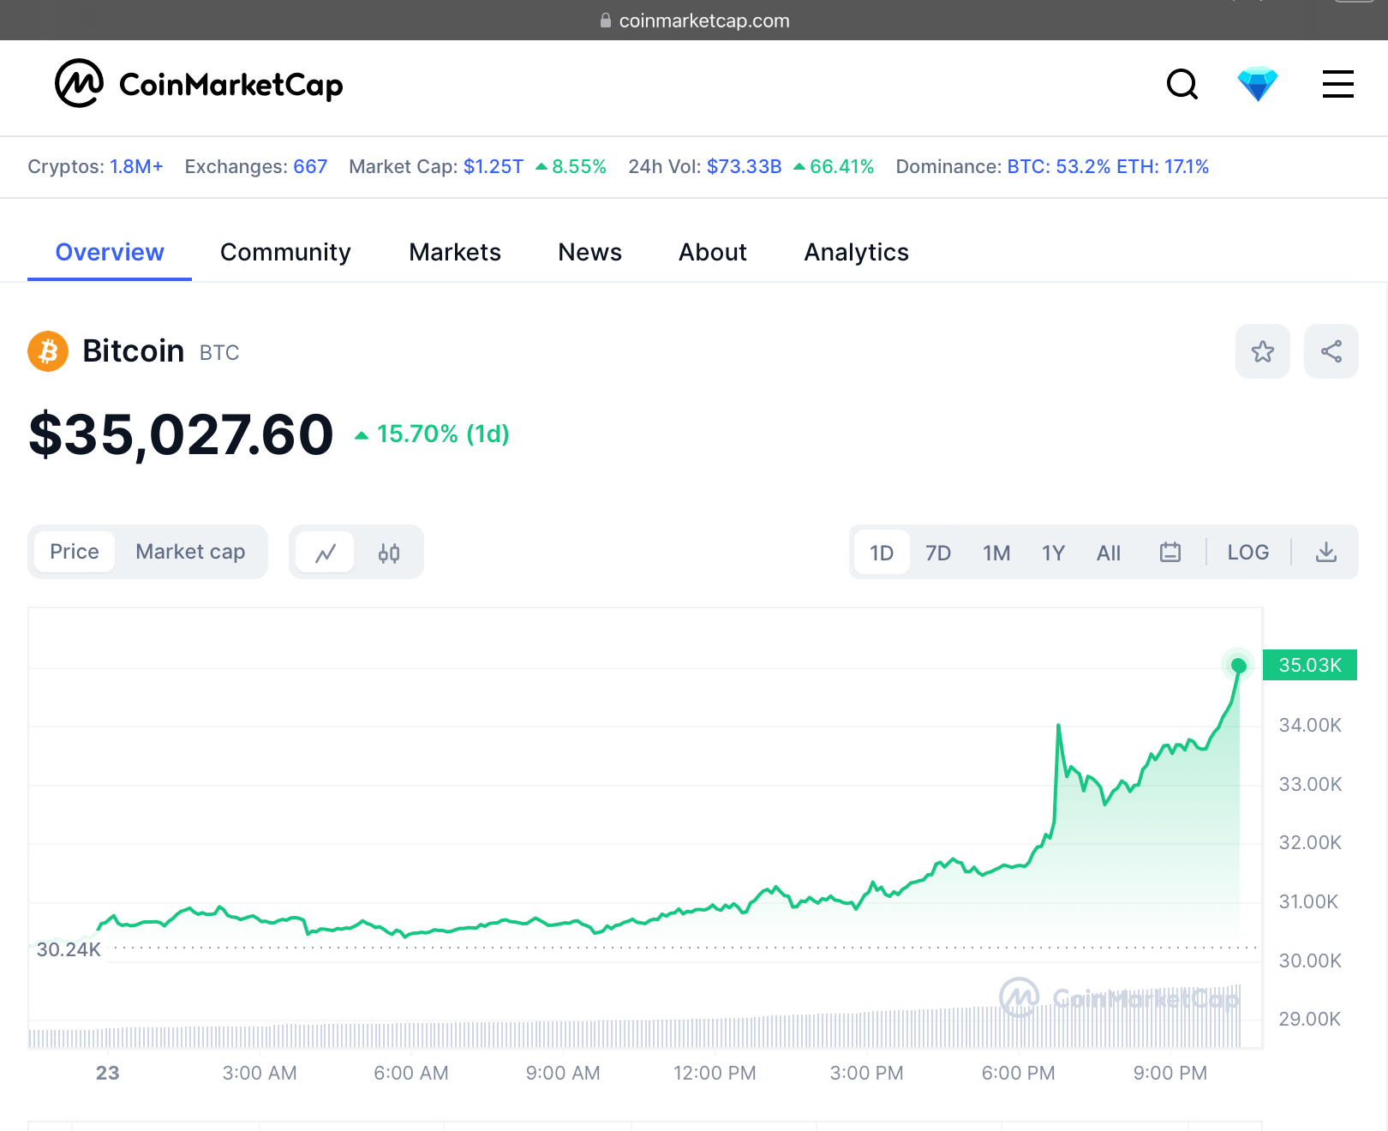The image size is (1388, 1131).
Task: Click the ETH: 17.1% dominance link
Action: [x=1164, y=166]
